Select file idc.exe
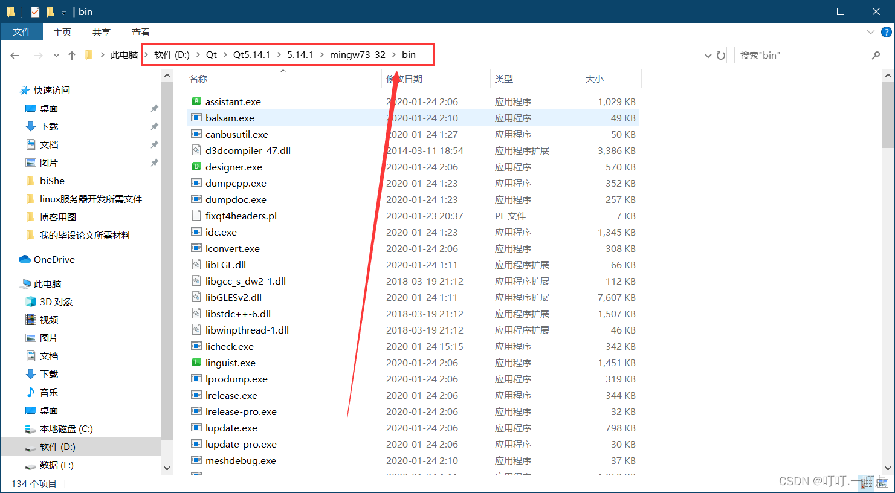This screenshot has width=895, height=493. (221, 233)
